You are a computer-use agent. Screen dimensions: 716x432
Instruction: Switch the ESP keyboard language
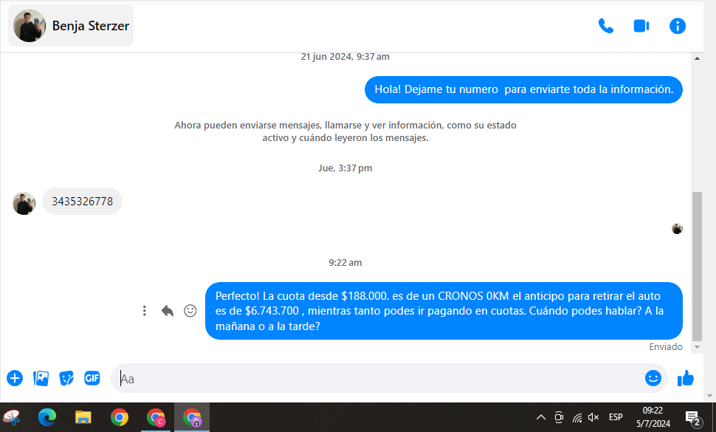616,417
